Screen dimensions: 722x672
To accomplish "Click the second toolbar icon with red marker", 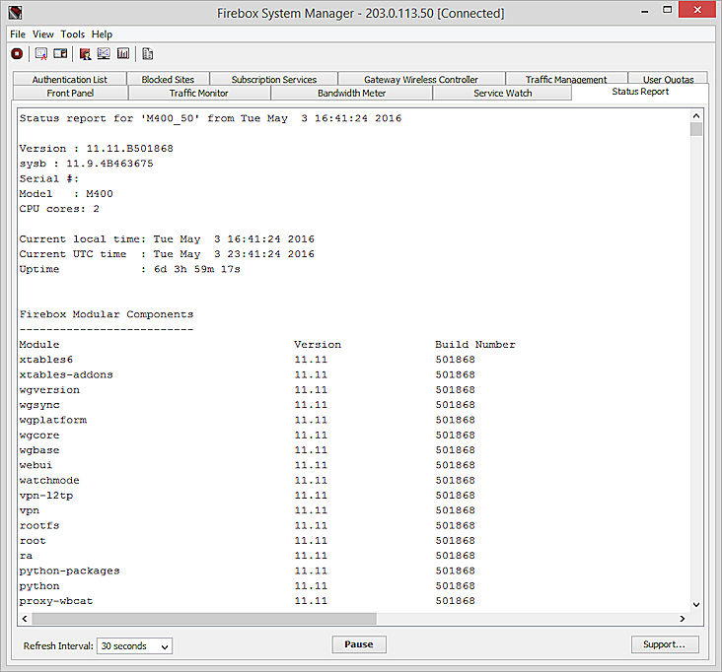I will point(41,54).
